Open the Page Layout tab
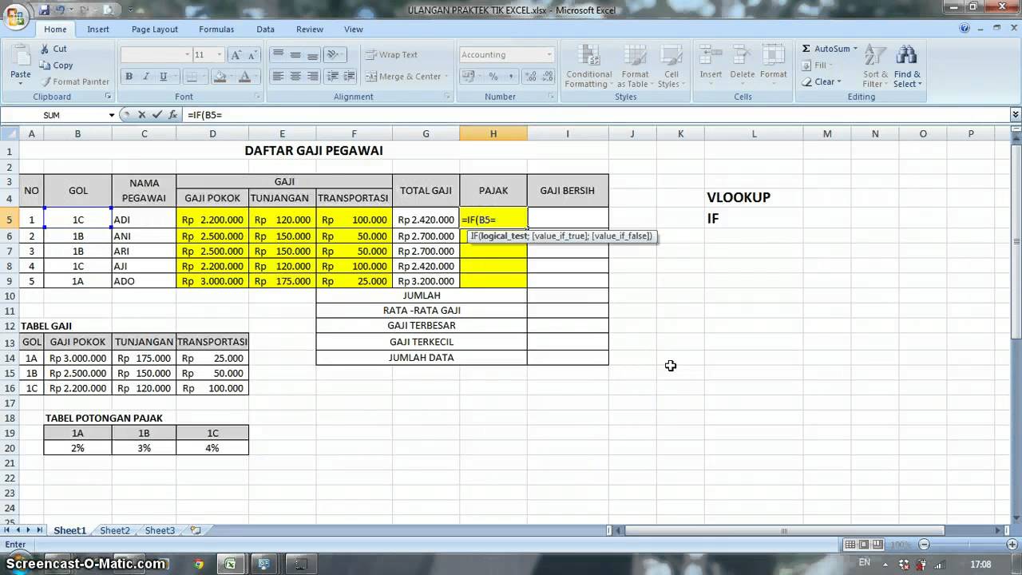This screenshot has width=1022, height=575. (x=155, y=30)
